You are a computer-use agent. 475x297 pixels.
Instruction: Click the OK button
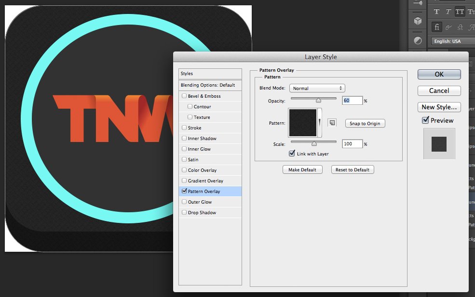point(439,75)
